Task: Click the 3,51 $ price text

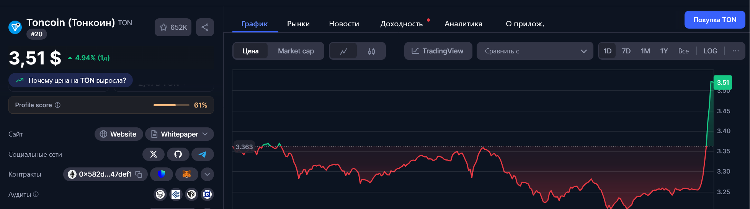Action: click(x=35, y=58)
